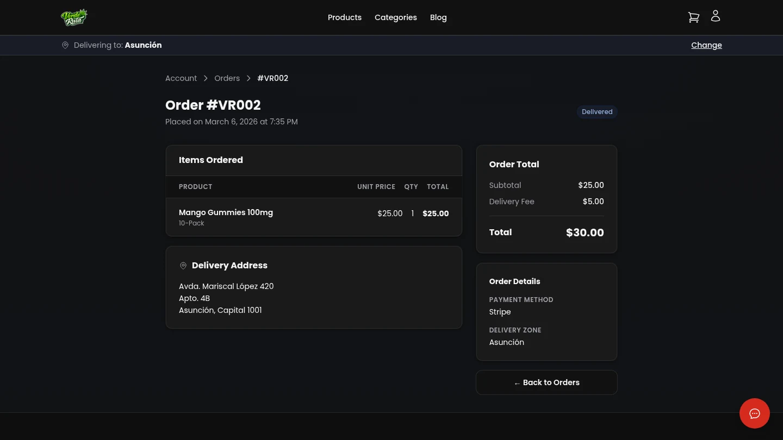Viewport: 783px width, 440px height.
Task: Click the location pin in the delivery banner
Action: 65,45
